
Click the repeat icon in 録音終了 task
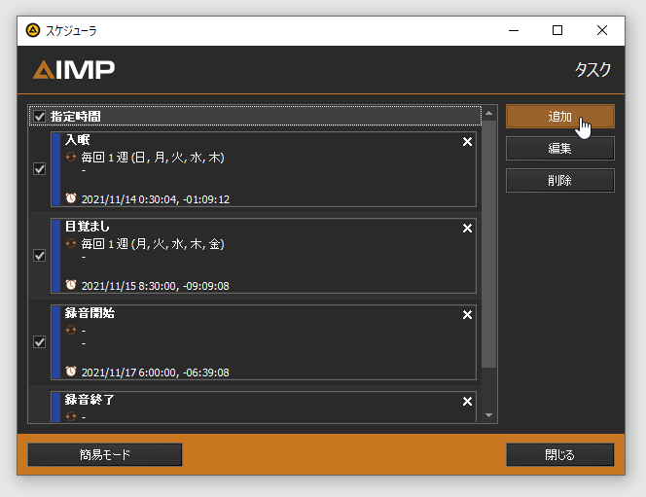pos(71,416)
